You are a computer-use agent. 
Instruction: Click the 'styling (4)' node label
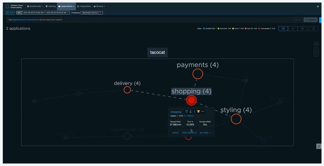pos(236,110)
